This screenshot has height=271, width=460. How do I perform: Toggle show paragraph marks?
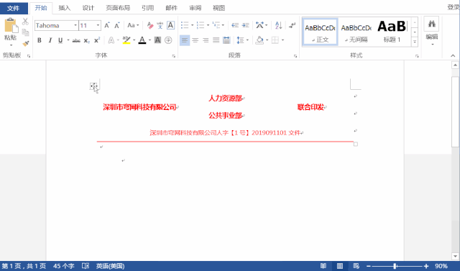point(292,25)
